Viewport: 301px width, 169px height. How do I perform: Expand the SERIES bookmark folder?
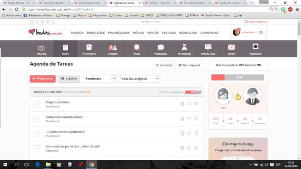pyautogui.click(x=147, y=15)
